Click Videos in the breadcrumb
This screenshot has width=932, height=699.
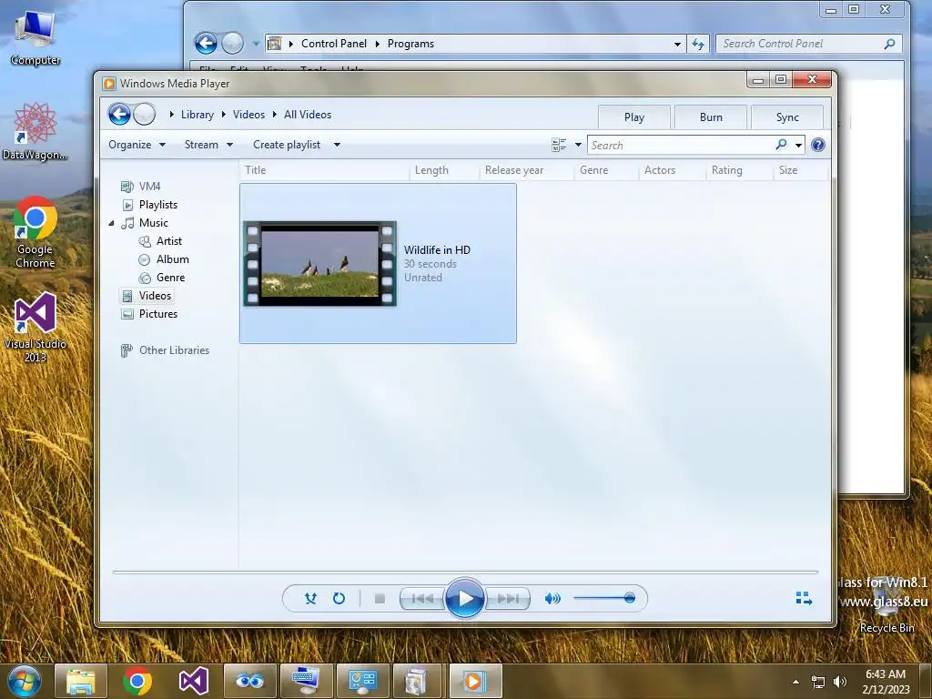click(x=248, y=115)
